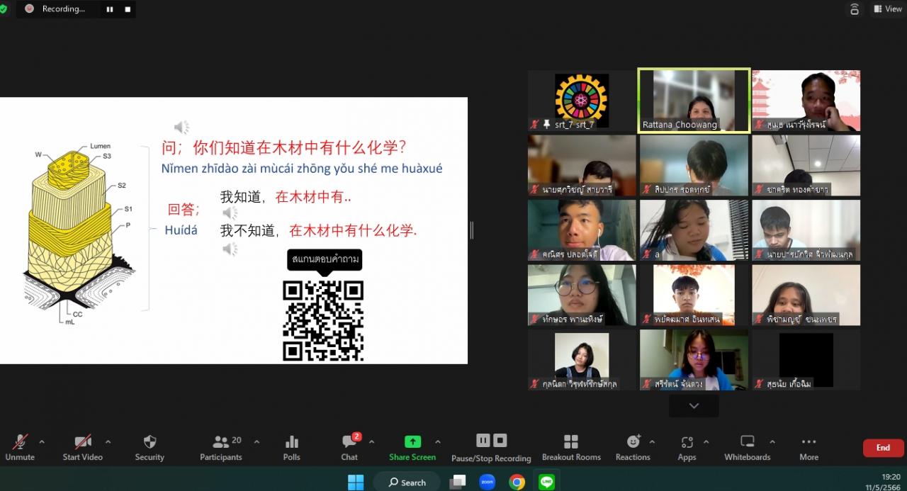Viewport: 907px width, 491px height.
Task: Play the speaker icon under 我不知道
Action: [x=230, y=249]
